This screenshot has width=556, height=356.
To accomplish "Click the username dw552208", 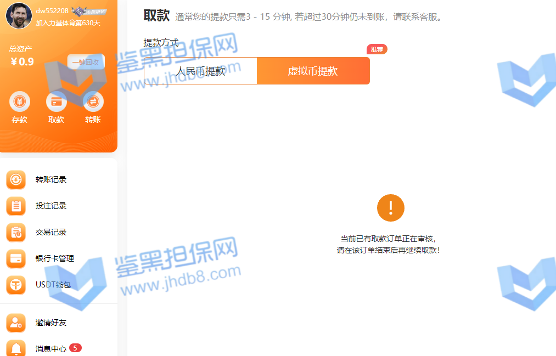I will coord(52,10).
